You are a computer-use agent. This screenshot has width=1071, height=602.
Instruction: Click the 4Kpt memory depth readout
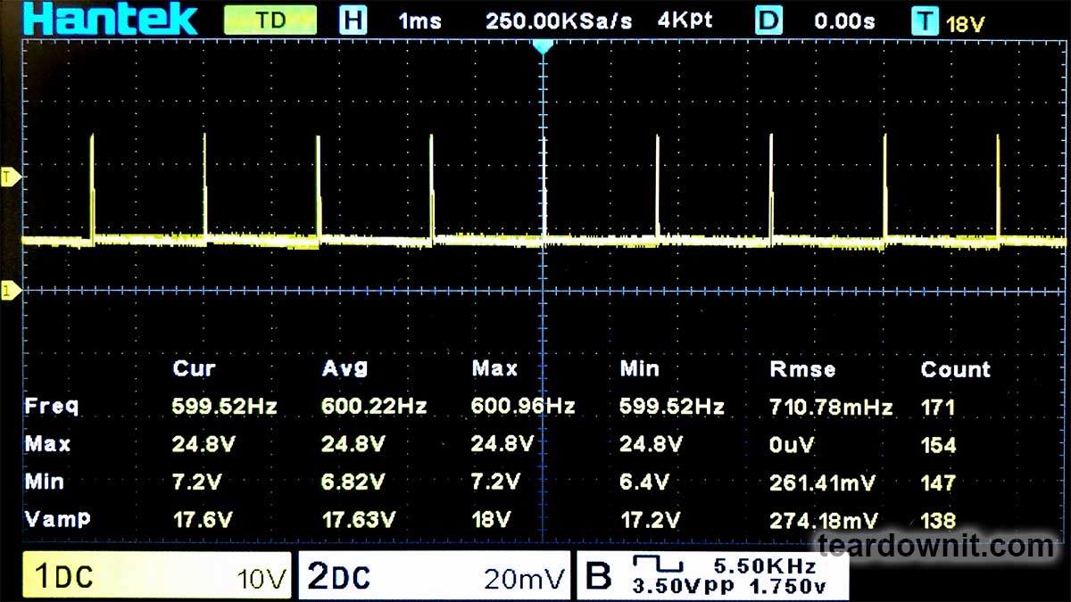685,20
